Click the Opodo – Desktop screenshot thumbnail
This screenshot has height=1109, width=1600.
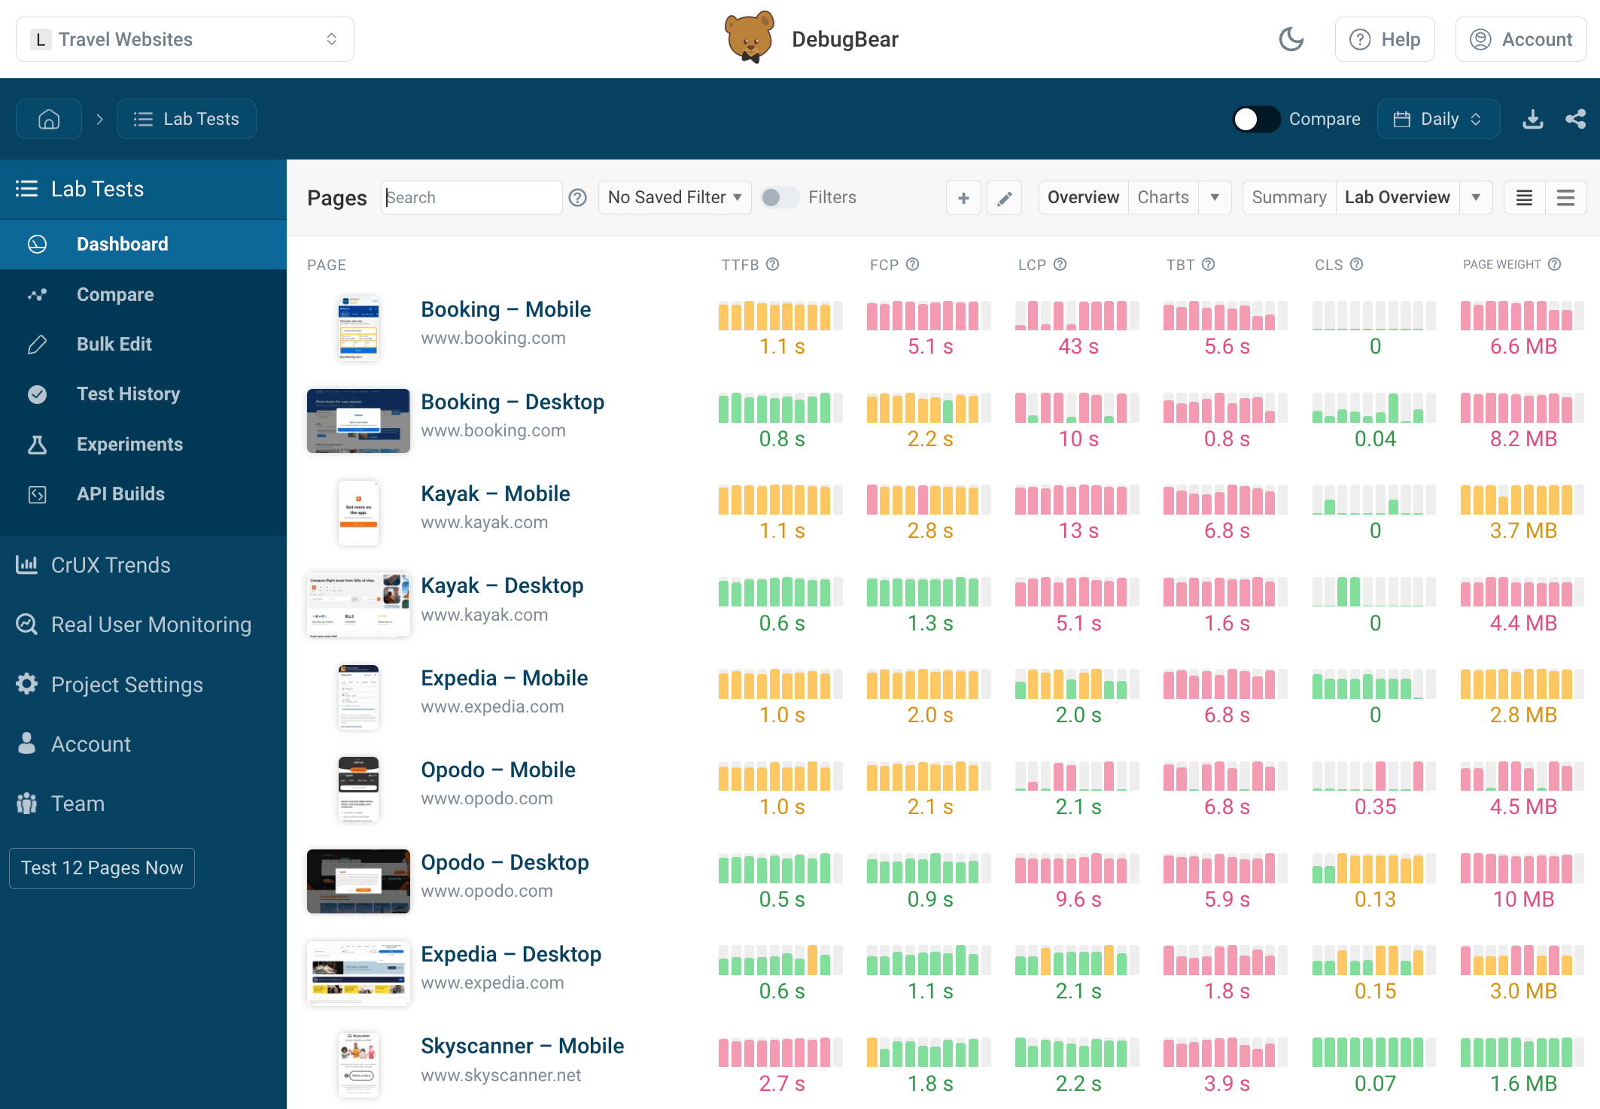pyautogui.click(x=358, y=881)
